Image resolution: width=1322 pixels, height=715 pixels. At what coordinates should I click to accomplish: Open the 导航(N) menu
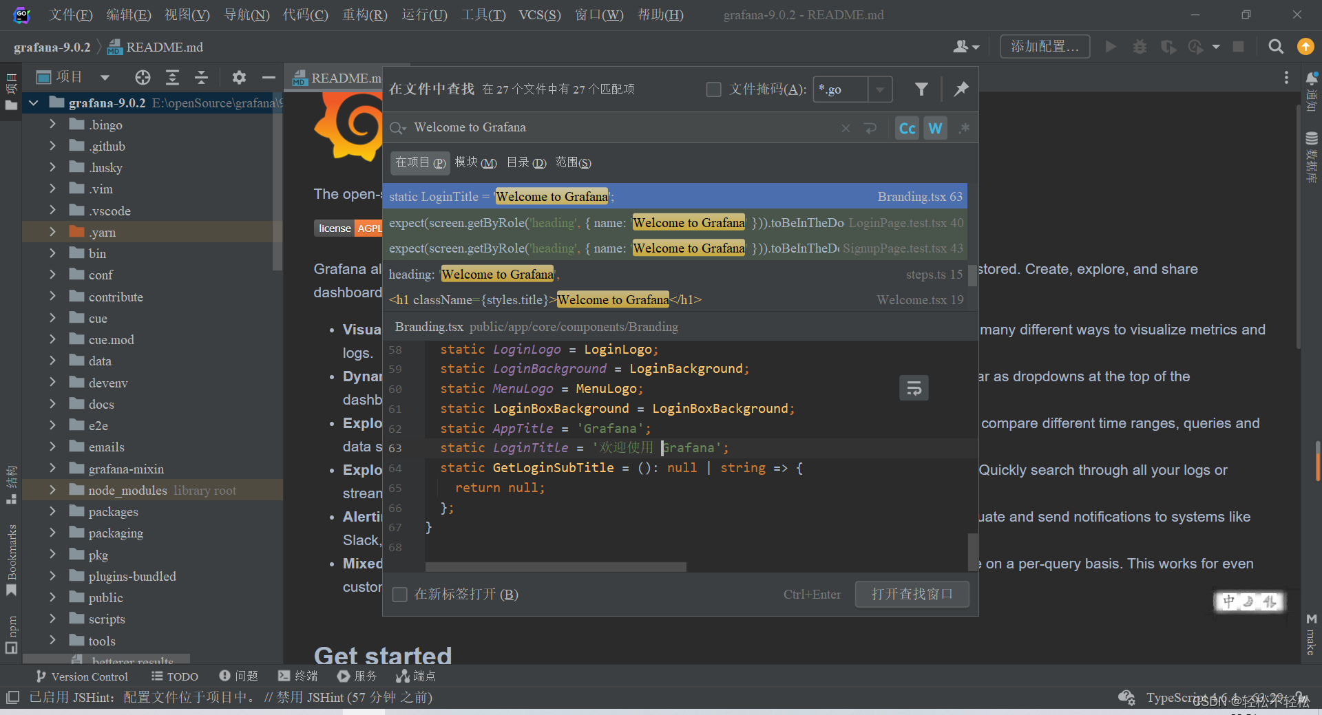click(246, 14)
